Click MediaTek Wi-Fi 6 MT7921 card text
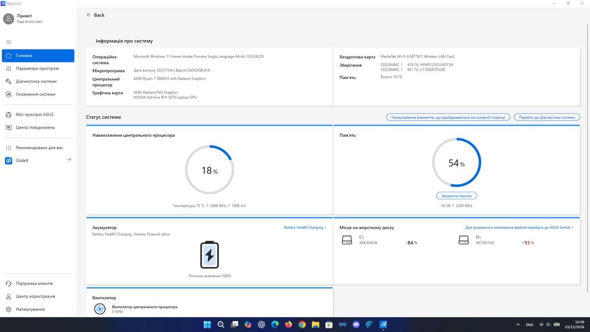 pyautogui.click(x=417, y=57)
